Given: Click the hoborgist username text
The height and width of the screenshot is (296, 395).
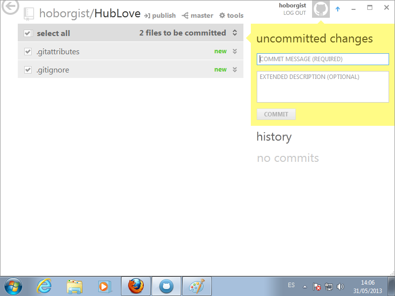Looking at the screenshot, I should [292, 5].
